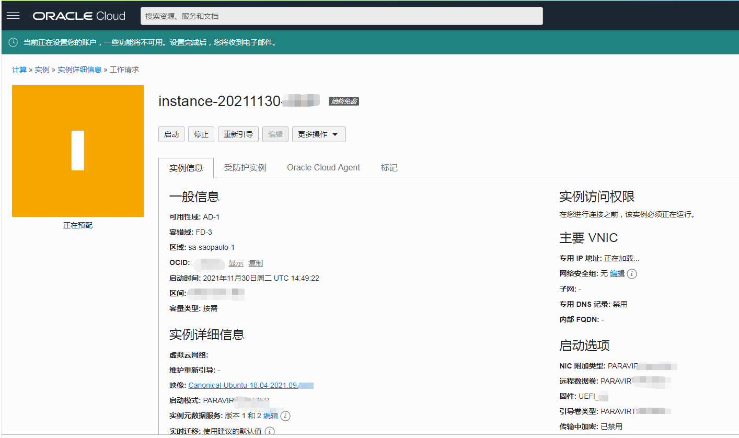Viewport: 739px width, 438px height.
Task: Click 编辑 link next to 实例元数据服务
Action: coord(271,416)
